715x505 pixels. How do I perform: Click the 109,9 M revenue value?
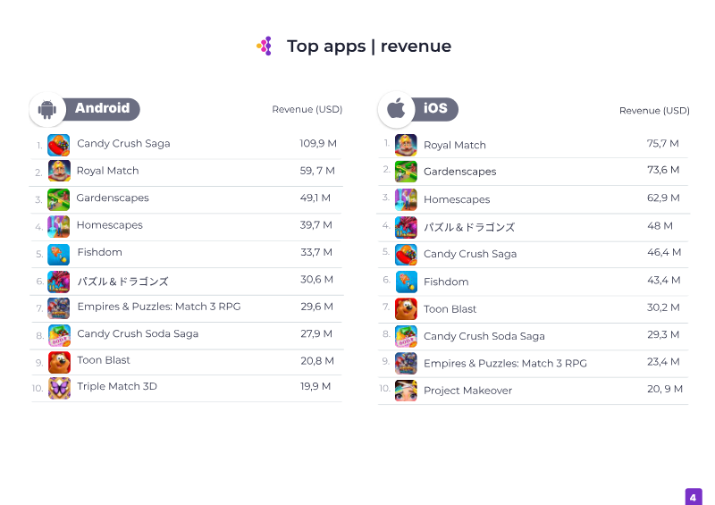coord(318,144)
